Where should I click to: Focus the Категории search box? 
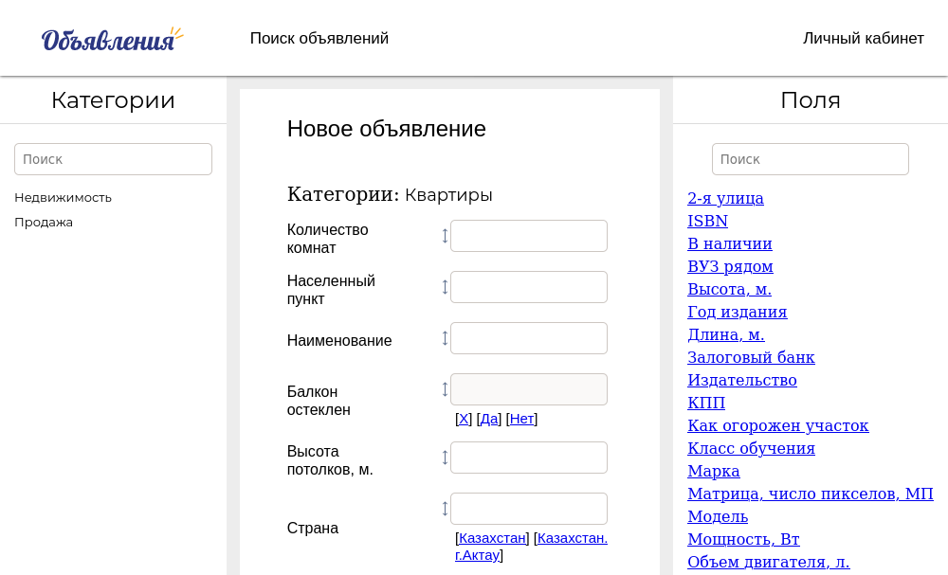point(113,159)
